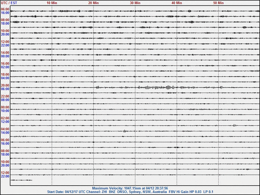This screenshot has width=260, height=195.
Task: Pick the 40 Min column marker
Action: coord(177,3)
